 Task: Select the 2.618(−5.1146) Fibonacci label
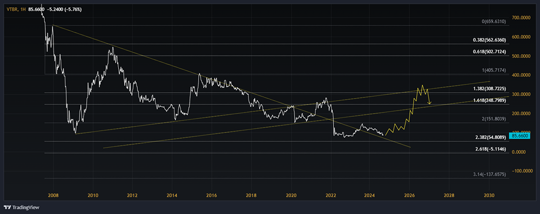(x=490, y=149)
